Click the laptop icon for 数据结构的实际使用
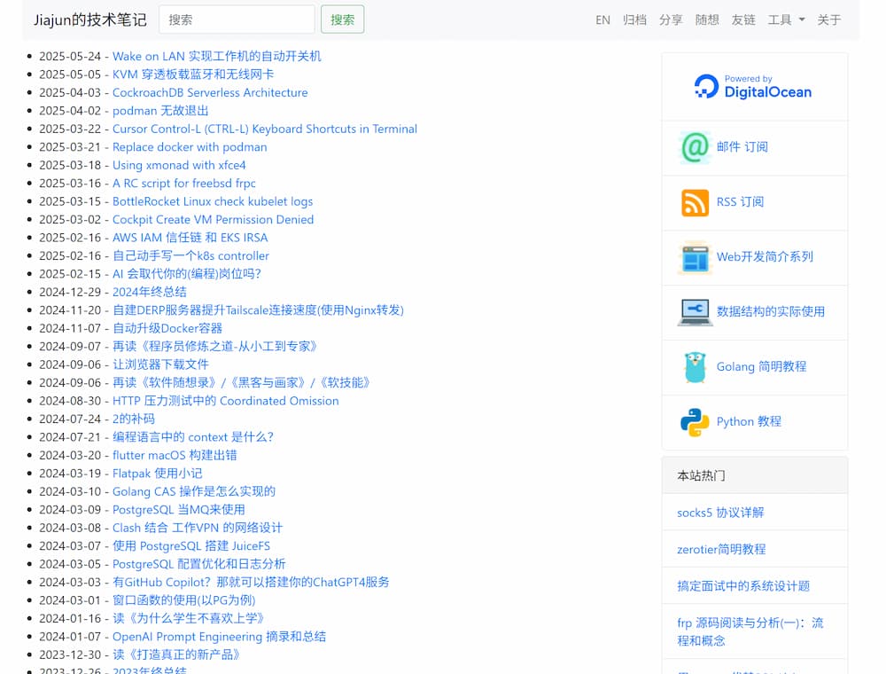 point(696,311)
